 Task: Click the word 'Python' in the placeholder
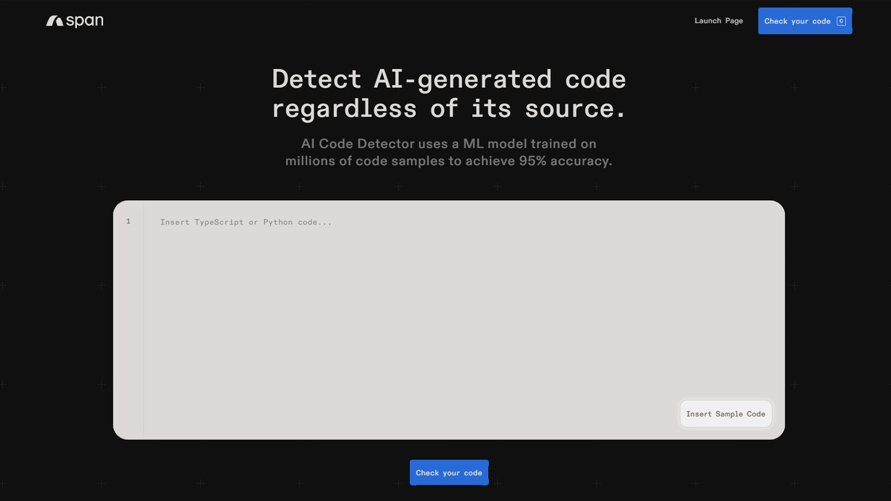point(278,222)
